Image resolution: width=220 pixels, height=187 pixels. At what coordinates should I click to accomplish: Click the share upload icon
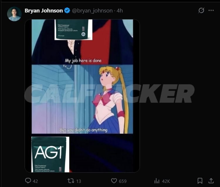[211, 181]
